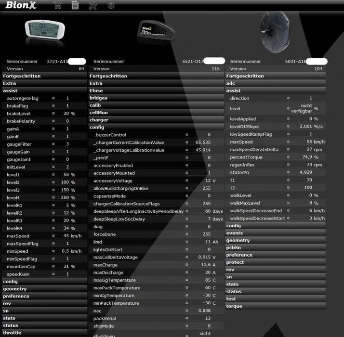This screenshot has height=337, width=344.
Task: Expand the battery charger section
Action: (156, 120)
